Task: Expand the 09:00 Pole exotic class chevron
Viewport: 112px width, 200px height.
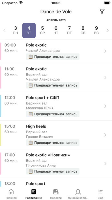Action: 105,51
